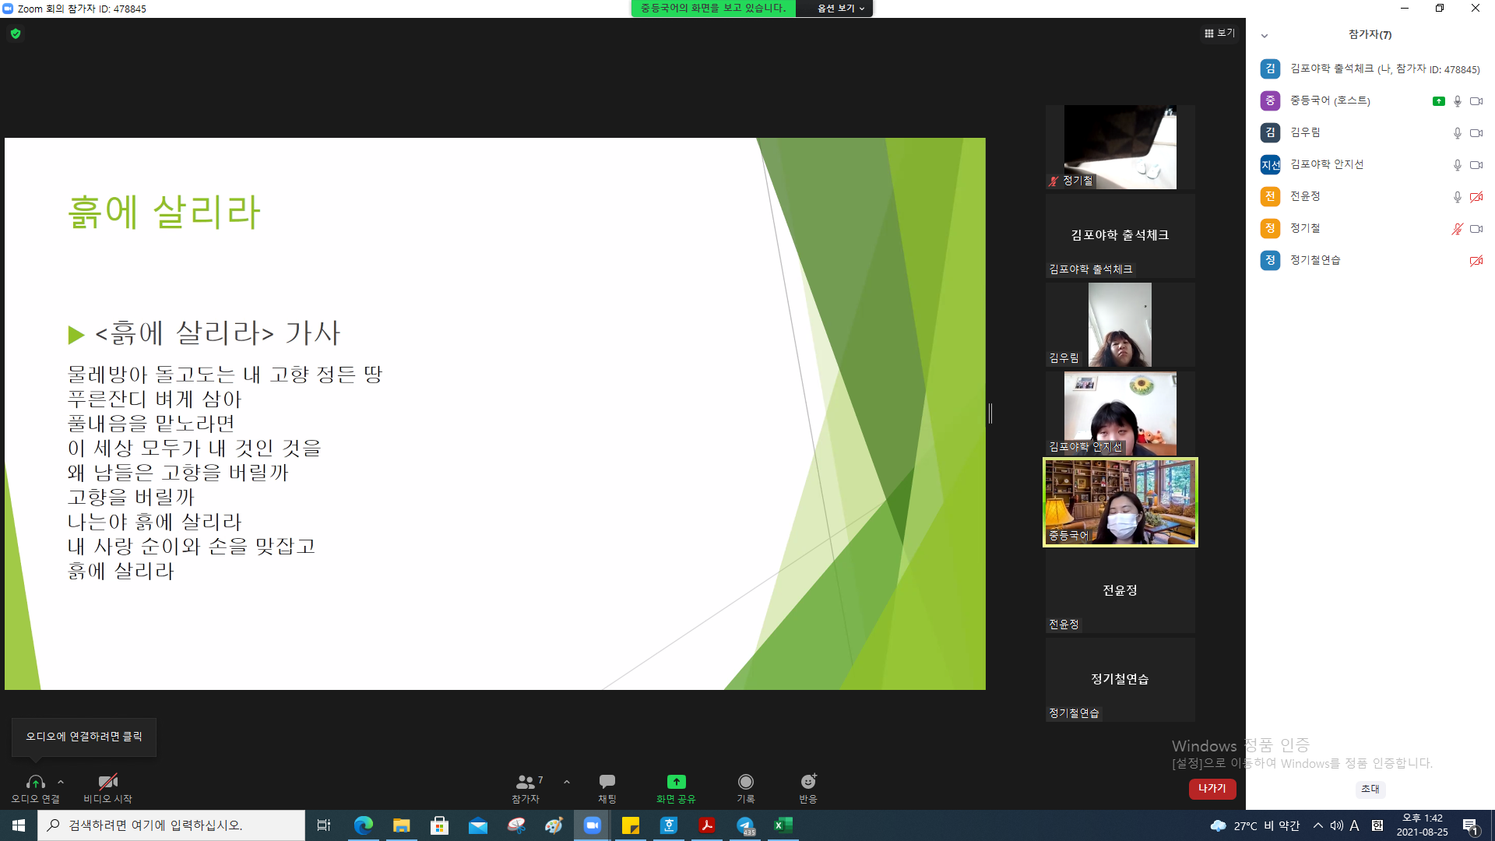Collapse the participants panel chevron

(1265, 35)
